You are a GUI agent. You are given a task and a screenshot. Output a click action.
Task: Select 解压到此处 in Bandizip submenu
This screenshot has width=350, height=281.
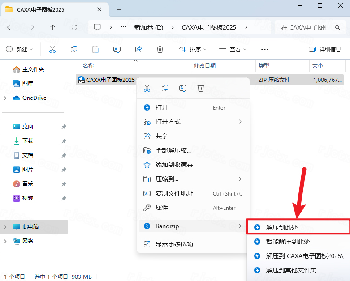(x=281, y=227)
